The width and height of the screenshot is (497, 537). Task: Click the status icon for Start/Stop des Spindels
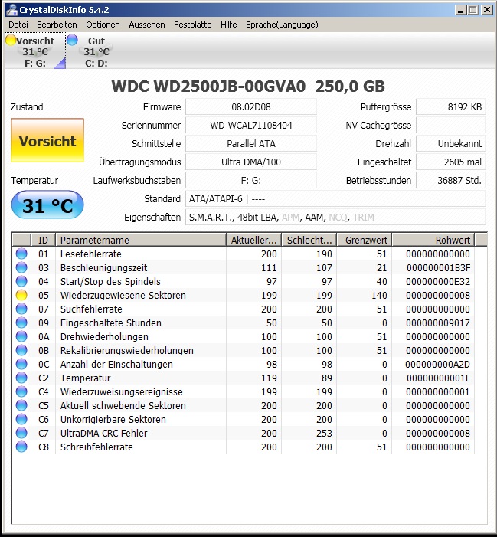click(x=21, y=281)
